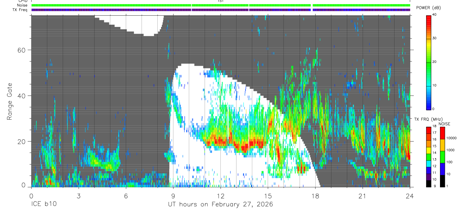Image resolution: width=461 pixels, height=212 pixels.
Task: Click the 100 tick on NOISE legend
Action: click(450, 162)
